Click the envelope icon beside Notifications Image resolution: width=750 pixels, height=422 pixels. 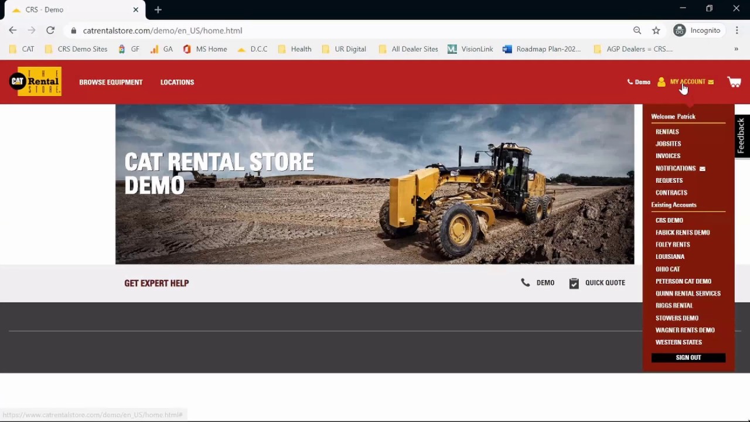(x=702, y=169)
